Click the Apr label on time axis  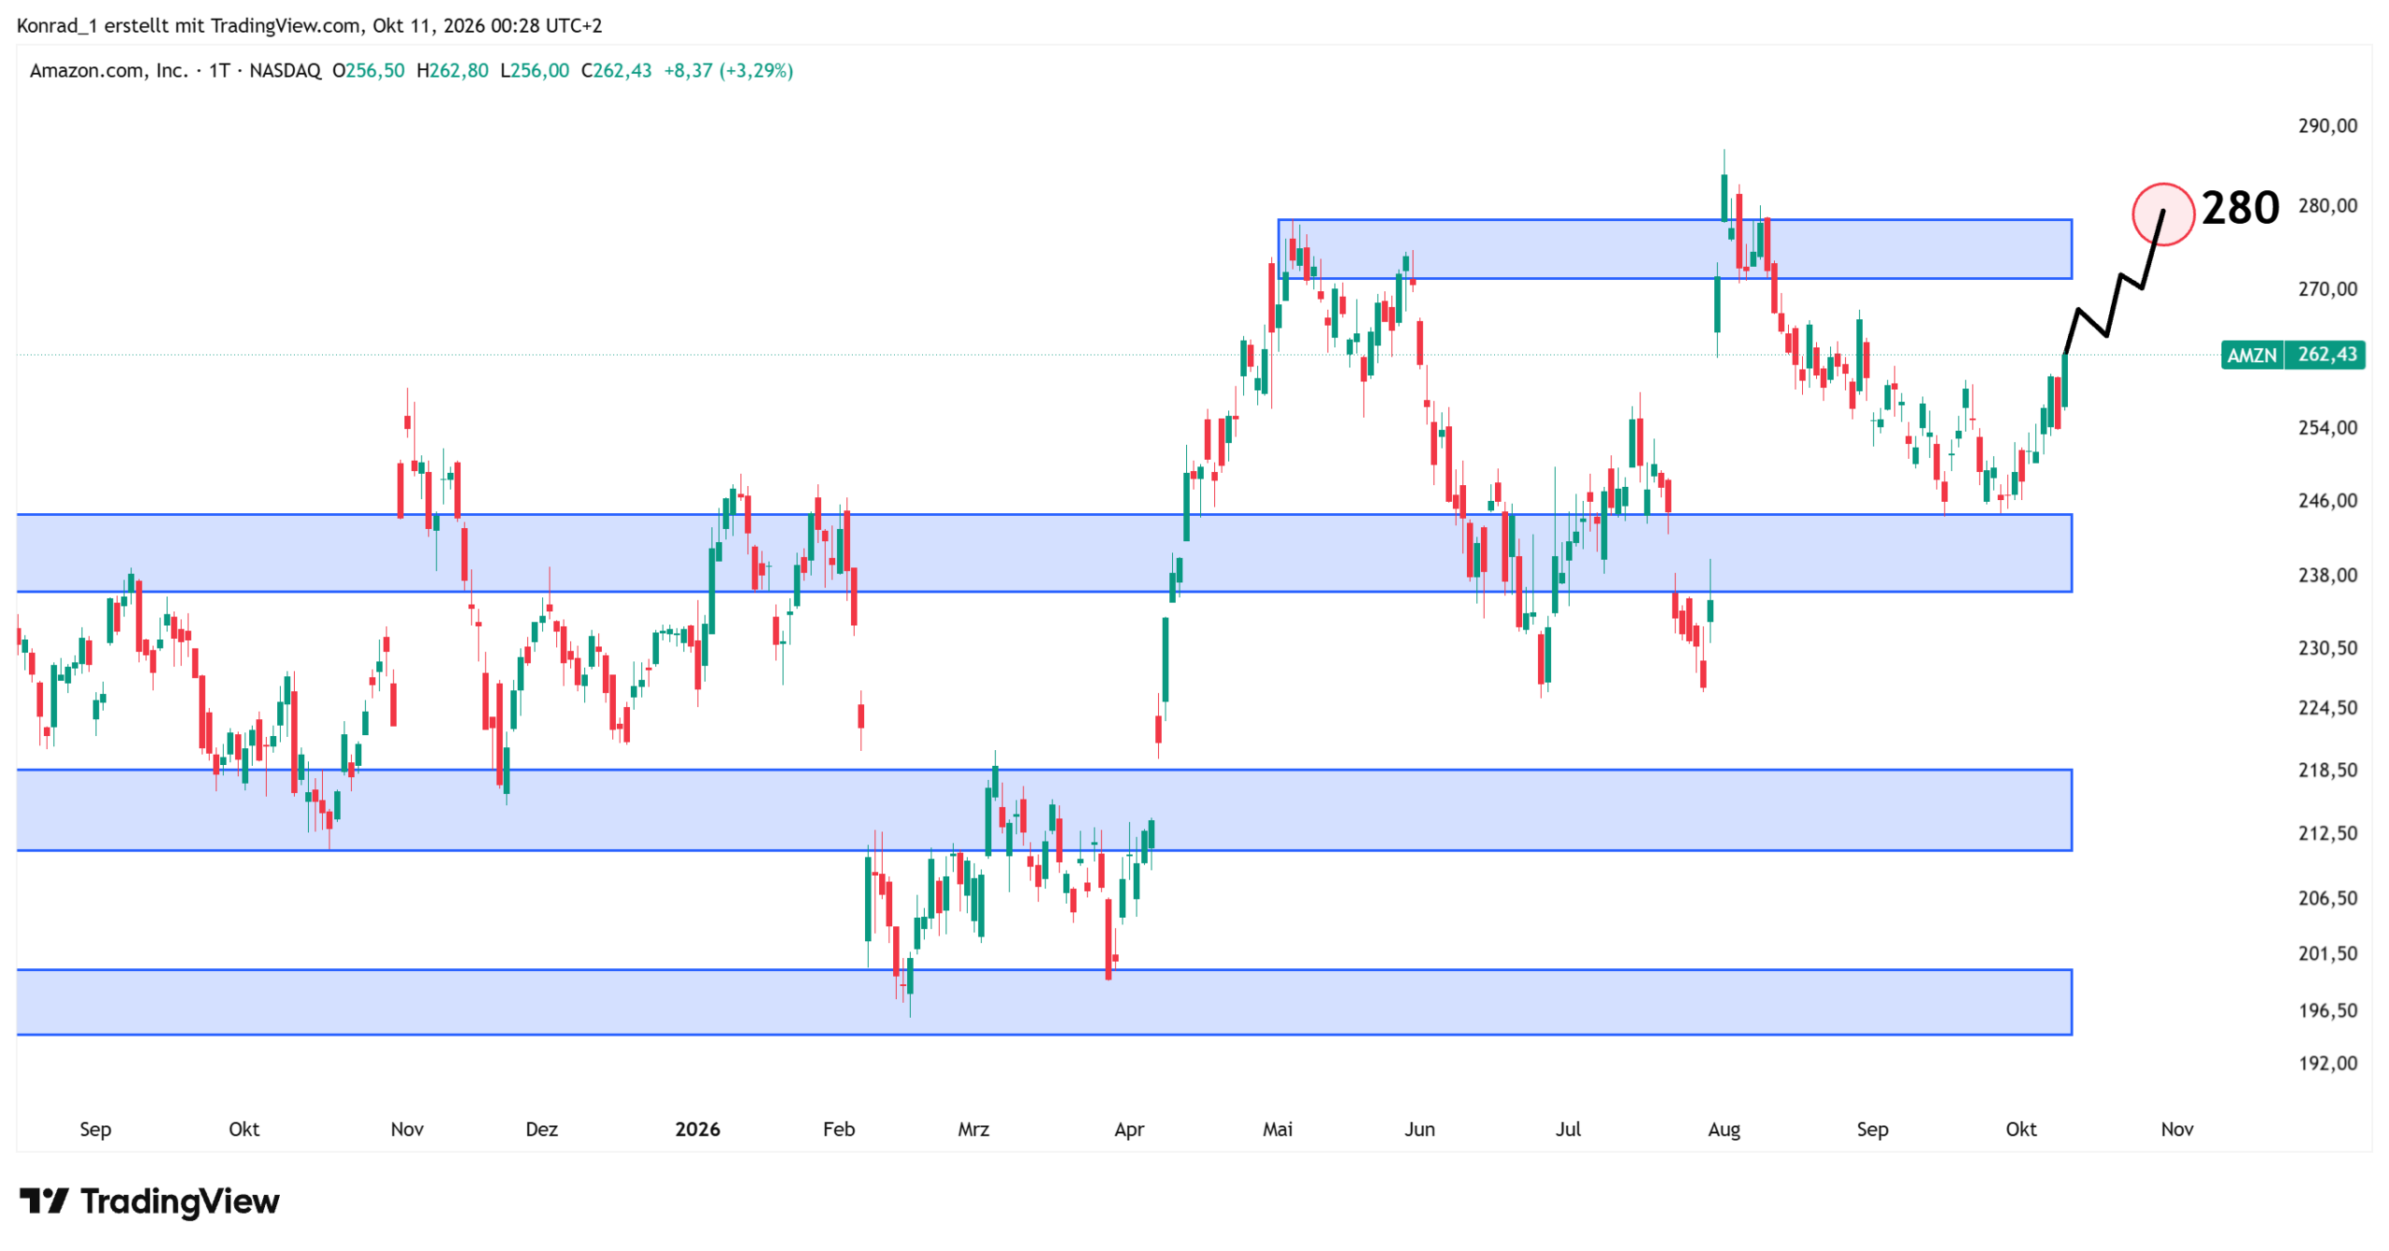pyautogui.click(x=1129, y=1131)
